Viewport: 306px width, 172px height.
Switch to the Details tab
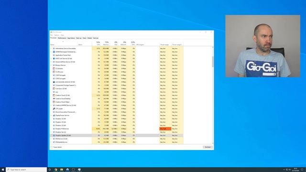(x=89, y=38)
